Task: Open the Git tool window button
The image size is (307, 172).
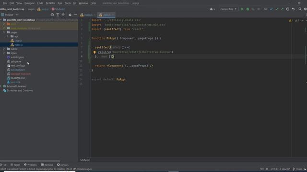Action: tap(3, 165)
